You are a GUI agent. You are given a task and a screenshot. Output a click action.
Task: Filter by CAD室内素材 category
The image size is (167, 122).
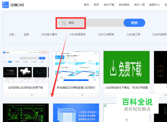tap(49, 34)
